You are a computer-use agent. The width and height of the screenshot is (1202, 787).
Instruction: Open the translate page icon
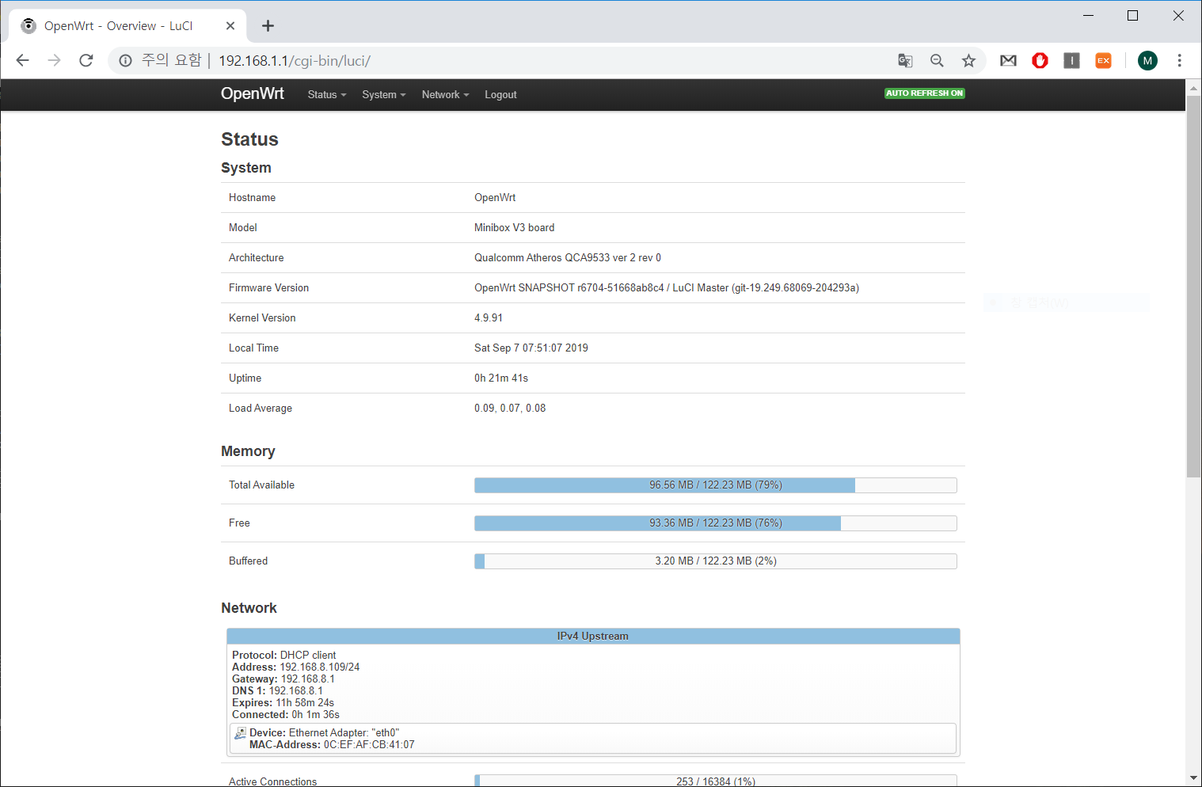pyautogui.click(x=905, y=60)
